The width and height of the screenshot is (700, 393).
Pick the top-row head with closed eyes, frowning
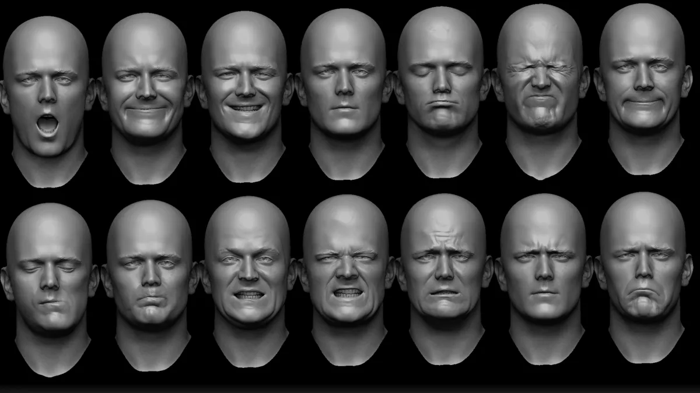(x=442, y=93)
